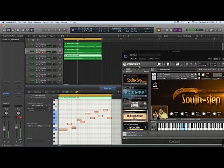Toggle the Kontakt plug-in power button
The image size is (224, 168).
(x=126, y=56)
